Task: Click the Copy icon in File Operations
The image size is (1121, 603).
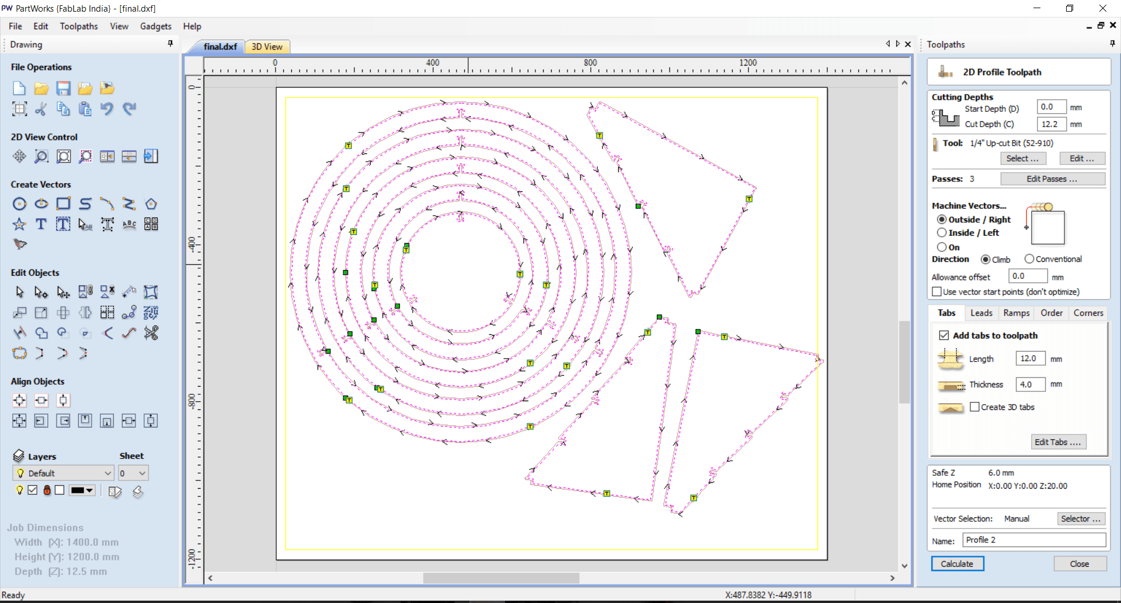Action: coord(63,108)
